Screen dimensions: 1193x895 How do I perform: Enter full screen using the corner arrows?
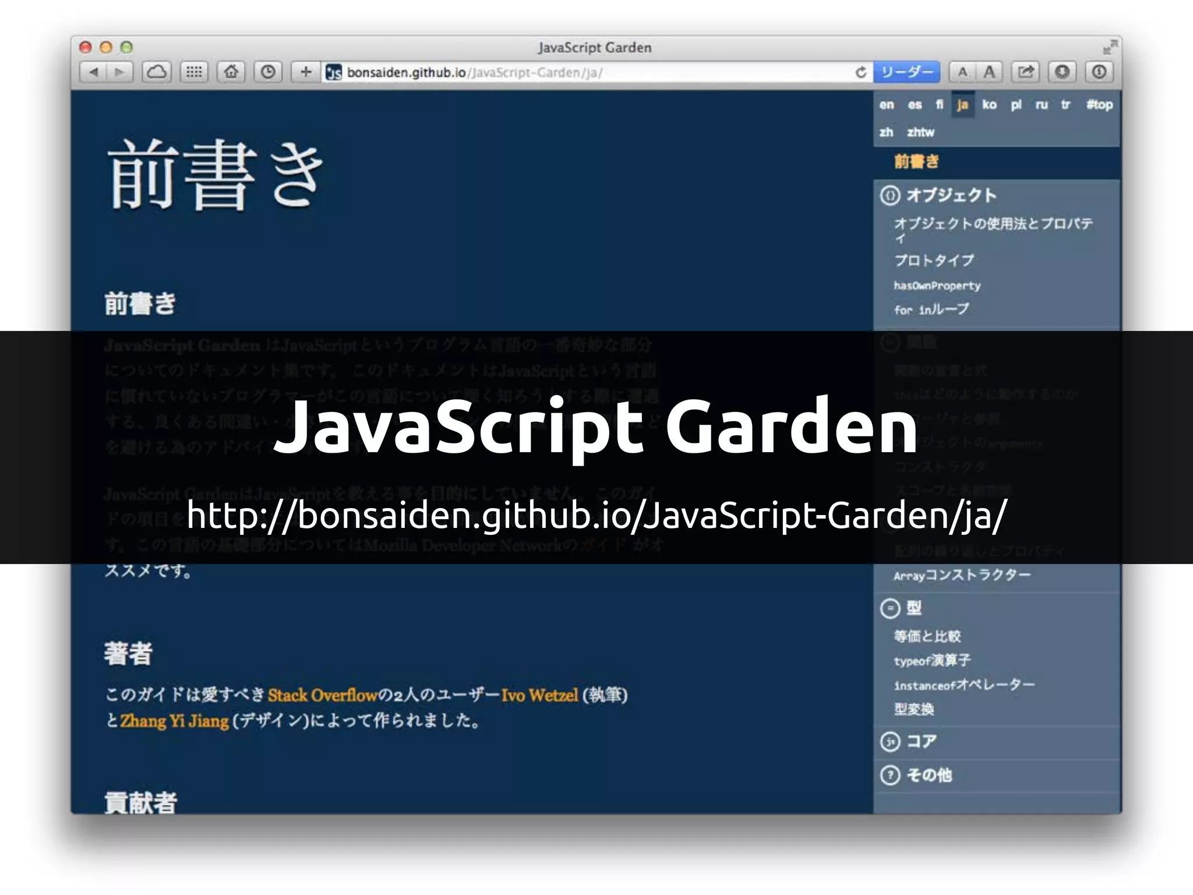pos(1110,47)
